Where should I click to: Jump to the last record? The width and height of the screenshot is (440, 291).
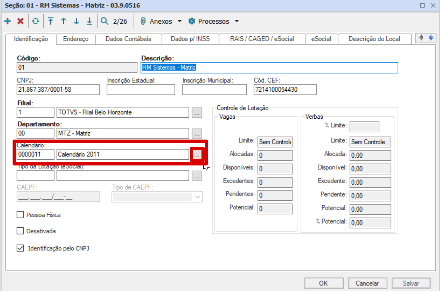pyautogui.click(x=89, y=21)
